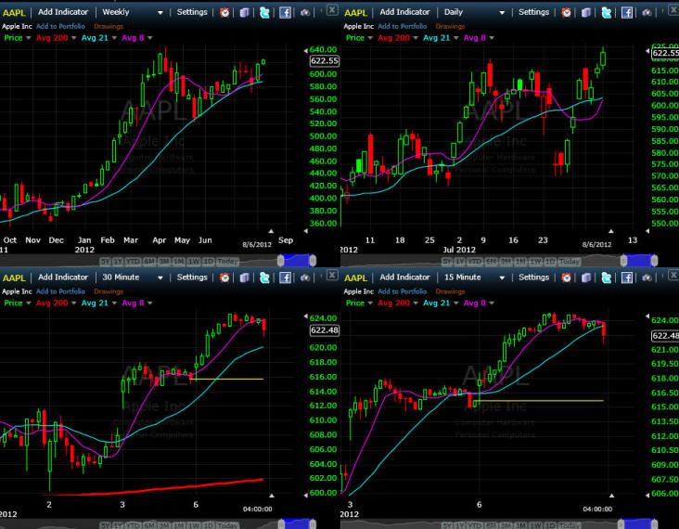The image size is (679, 529).
Task: Open the stacked-pages data icon in 15 Minute chart
Action: [x=586, y=277]
